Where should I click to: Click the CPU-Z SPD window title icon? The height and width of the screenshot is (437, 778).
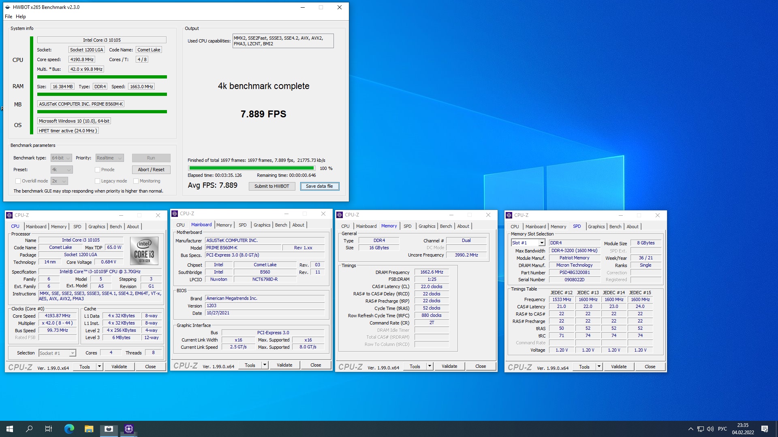[509, 215]
